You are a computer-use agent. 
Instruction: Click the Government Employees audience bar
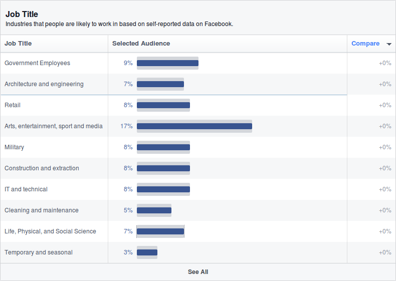(x=167, y=63)
